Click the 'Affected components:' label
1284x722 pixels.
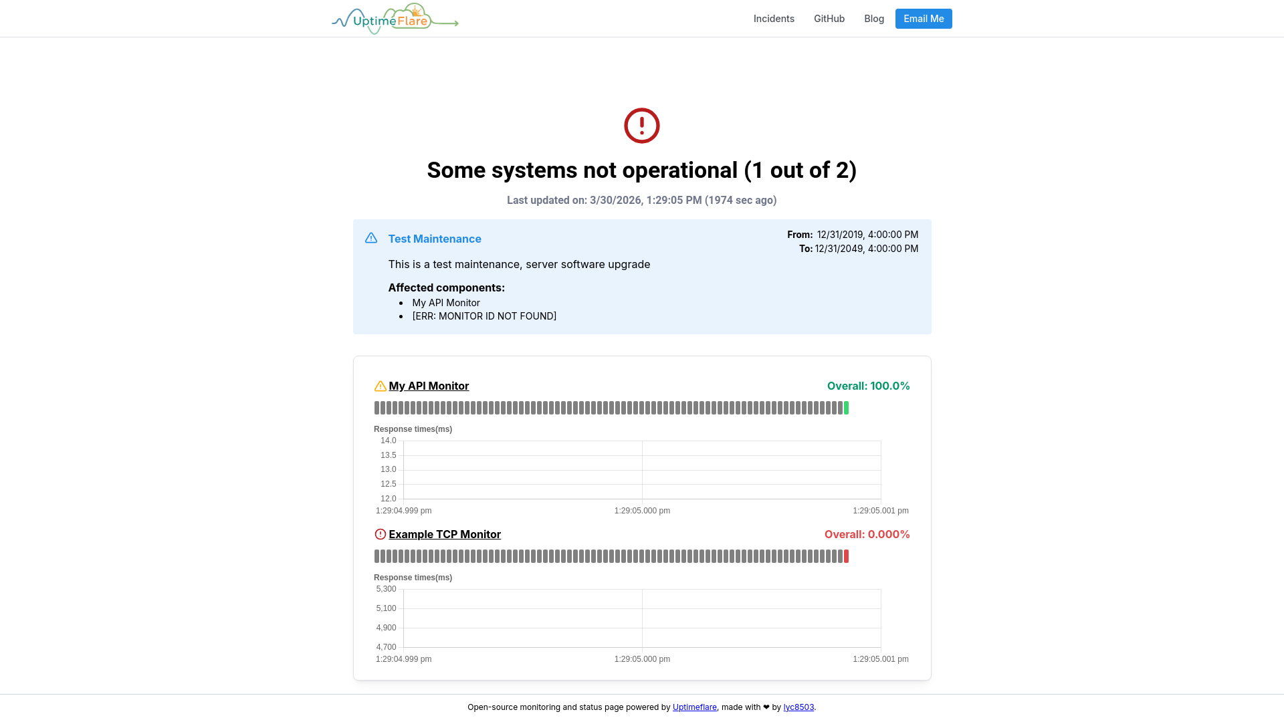pyautogui.click(x=447, y=287)
